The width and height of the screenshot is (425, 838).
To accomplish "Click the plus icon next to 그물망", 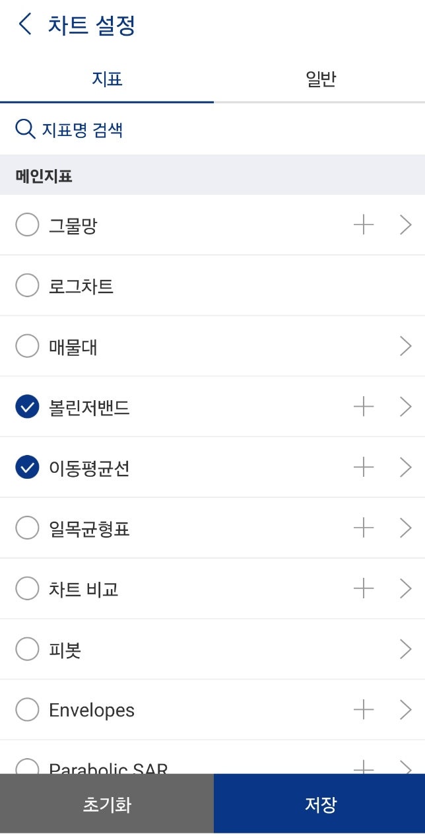I will pyautogui.click(x=363, y=225).
